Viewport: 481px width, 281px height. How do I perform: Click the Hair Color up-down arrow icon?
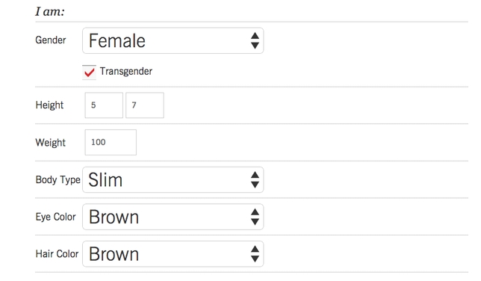(255, 254)
